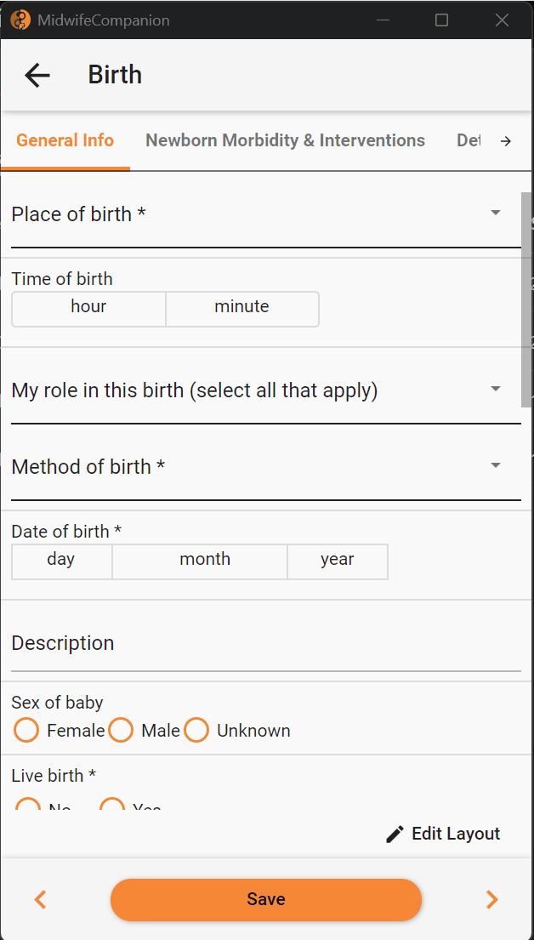Select the Male radio button
The image size is (534, 940).
[x=121, y=730]
